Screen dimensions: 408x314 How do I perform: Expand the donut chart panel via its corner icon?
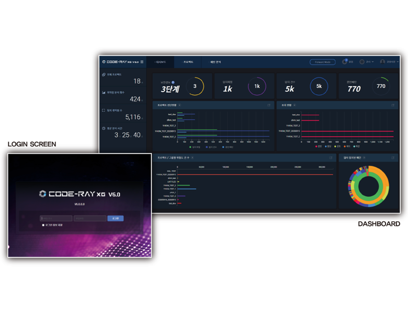click(x=393, y=158)
